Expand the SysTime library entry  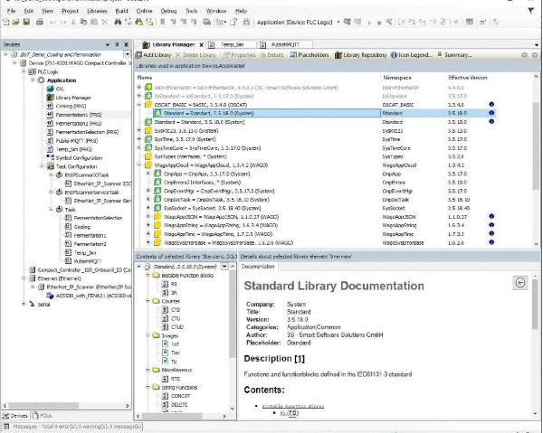[x=139, y=139]
